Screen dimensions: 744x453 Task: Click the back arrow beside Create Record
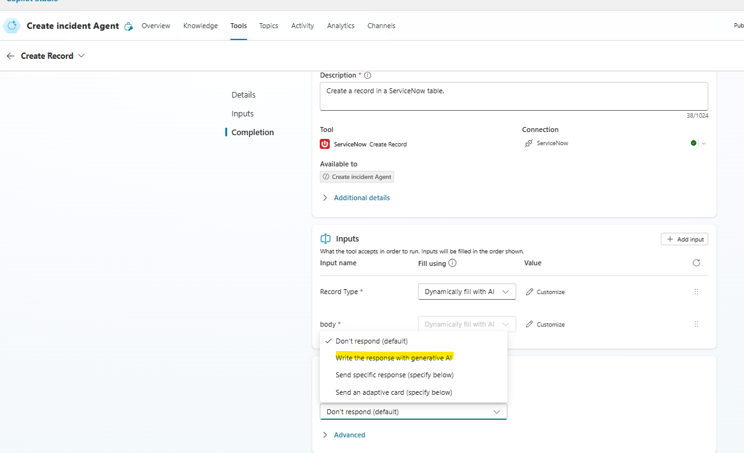11,56
